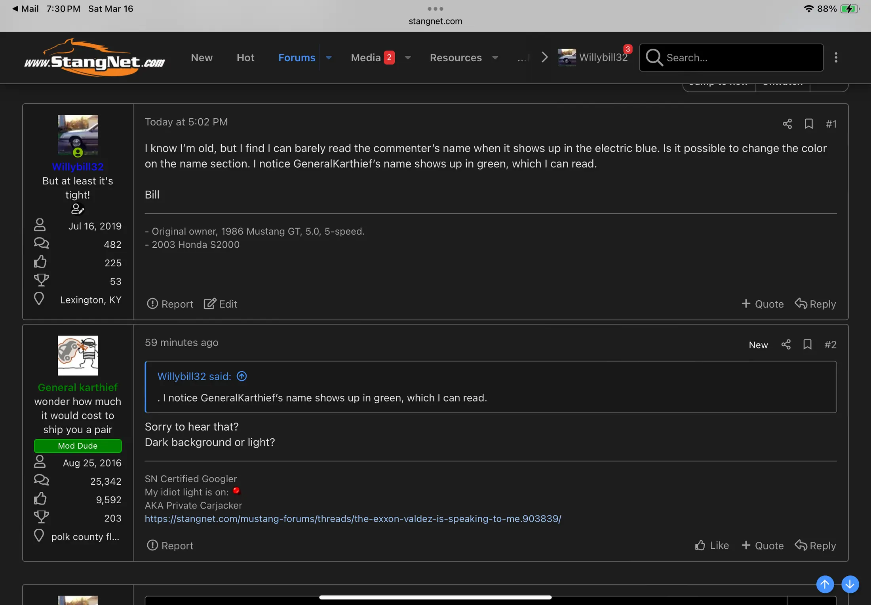Expand Media dropdown arrow
This screenshot has height=605, width=871.
tap(407, 58)
